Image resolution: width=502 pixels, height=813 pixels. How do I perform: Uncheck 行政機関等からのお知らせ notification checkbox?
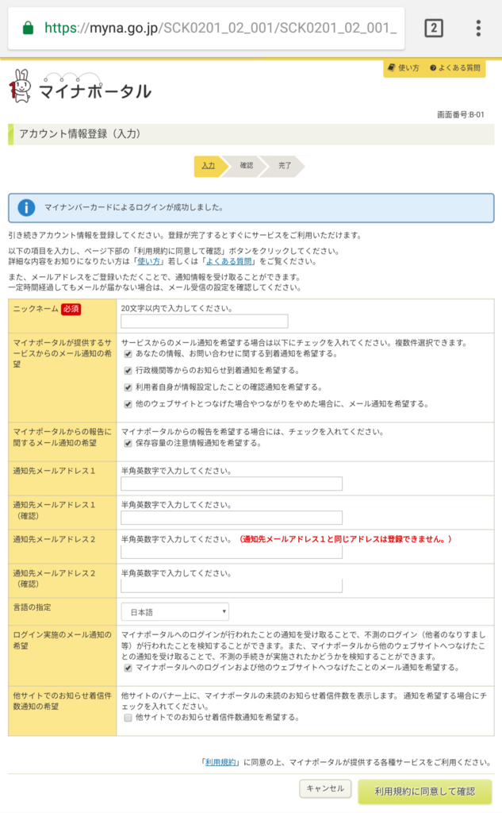click(128, 371)
